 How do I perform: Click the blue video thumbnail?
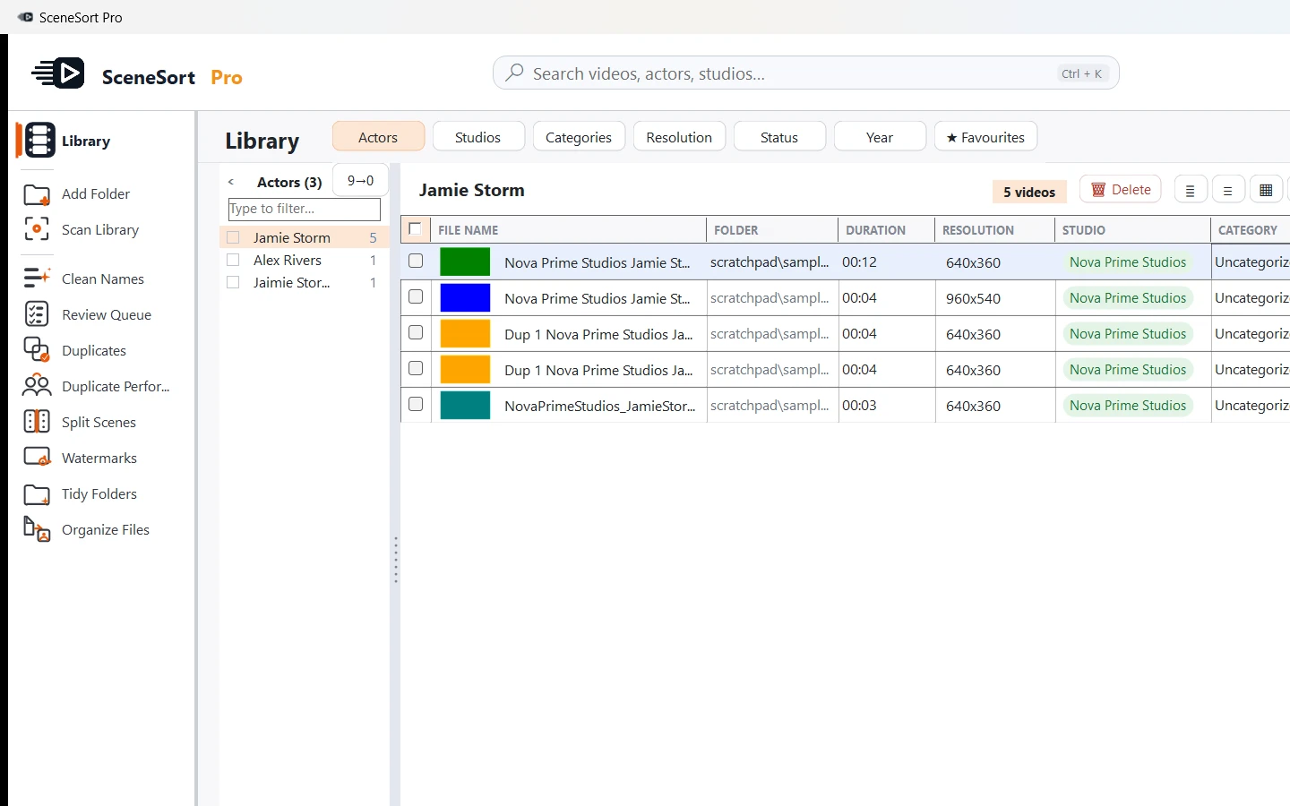465,297
